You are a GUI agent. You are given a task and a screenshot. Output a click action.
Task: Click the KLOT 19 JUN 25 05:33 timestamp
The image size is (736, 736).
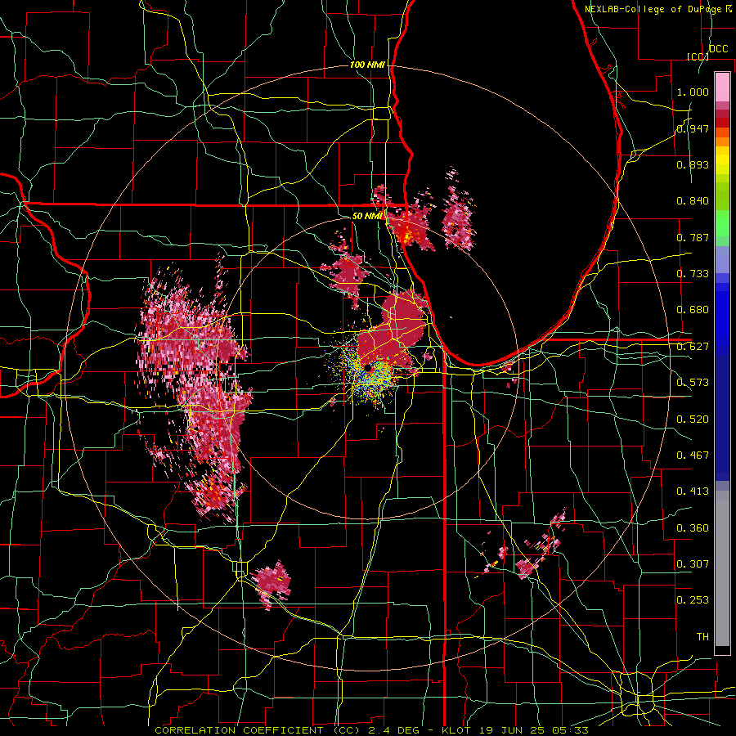coord(515,730)
